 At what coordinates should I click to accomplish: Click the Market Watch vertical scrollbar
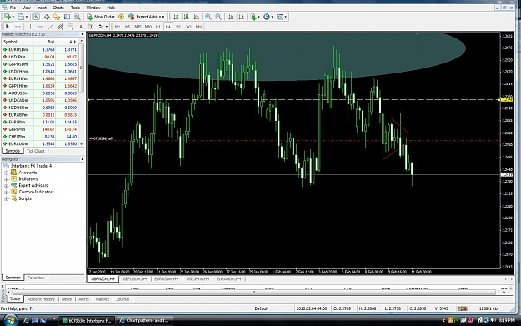click(x=82, y=93)
